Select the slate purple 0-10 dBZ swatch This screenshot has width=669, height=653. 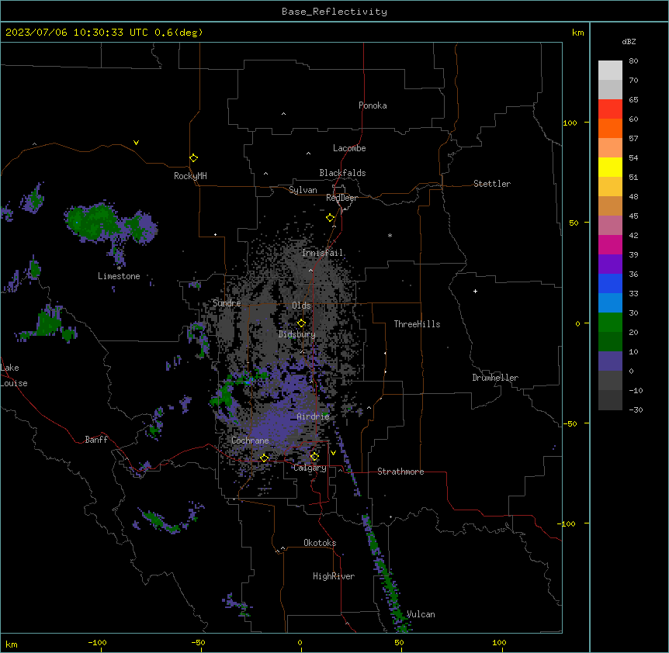pyautogui.click(x=610, y=361)
